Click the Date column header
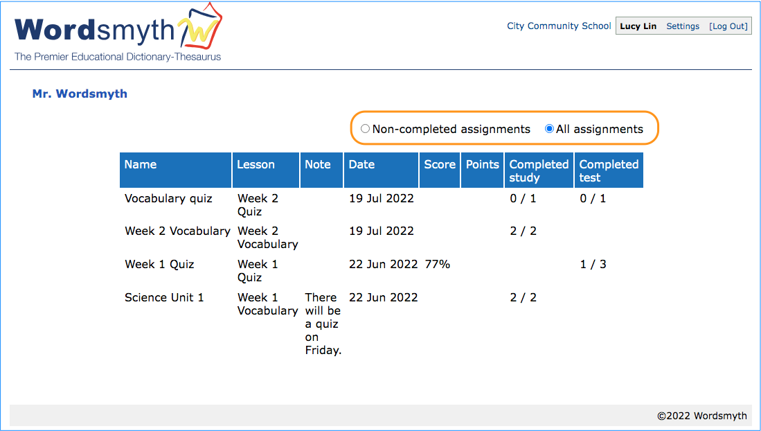Viewport: 761px width, 431px height. pos(361,165)
